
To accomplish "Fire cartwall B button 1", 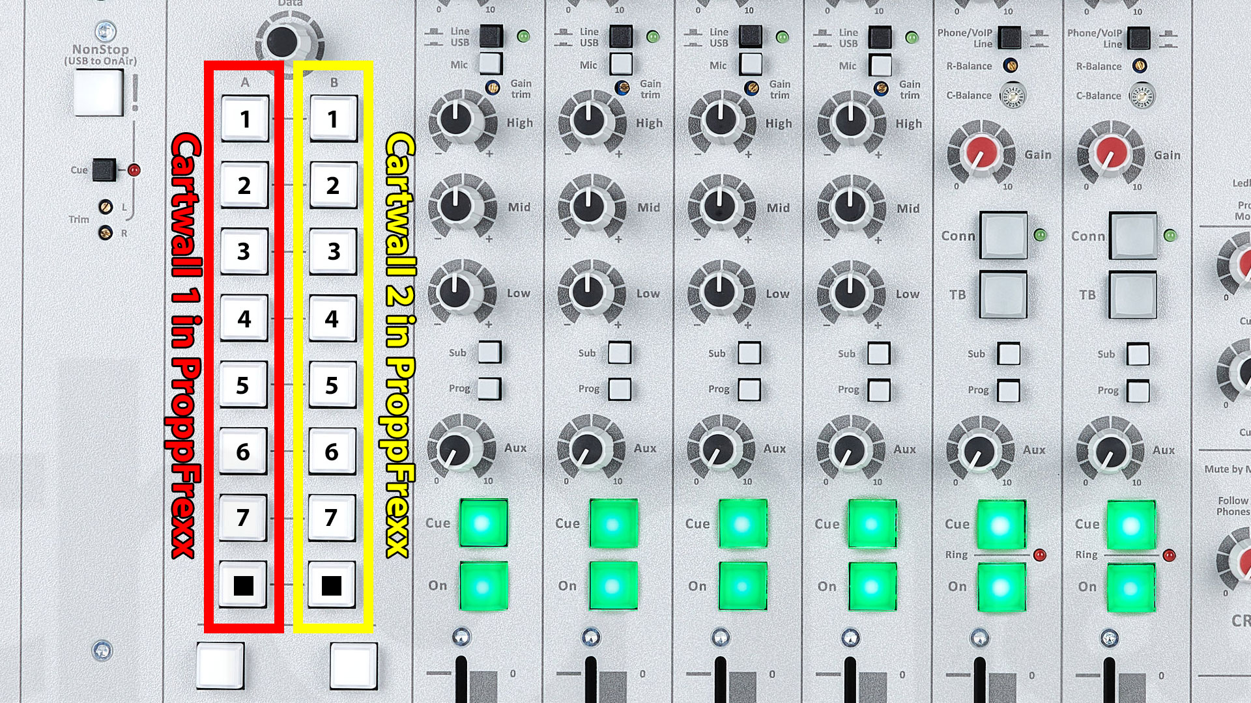I will (x=334, y=119).
